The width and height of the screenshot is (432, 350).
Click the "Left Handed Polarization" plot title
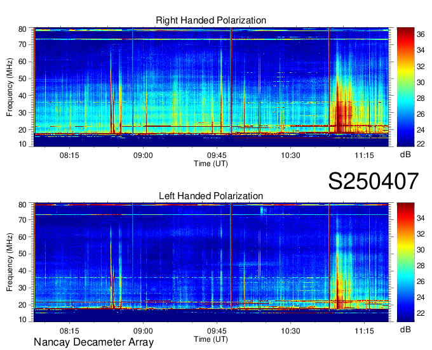(211, 196)
